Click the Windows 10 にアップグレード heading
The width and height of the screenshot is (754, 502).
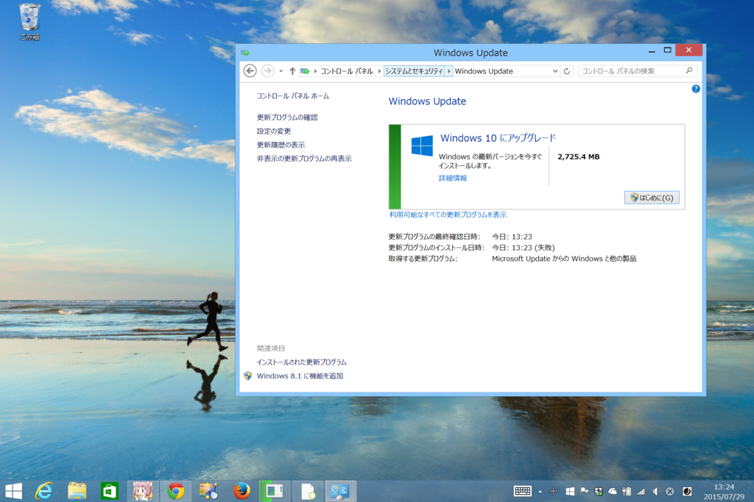point(498,138)
